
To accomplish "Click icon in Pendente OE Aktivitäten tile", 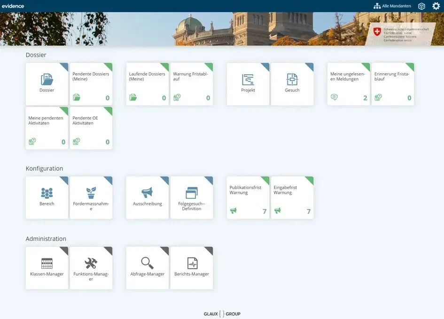I will pyautogui.click(x=77, y=141).
